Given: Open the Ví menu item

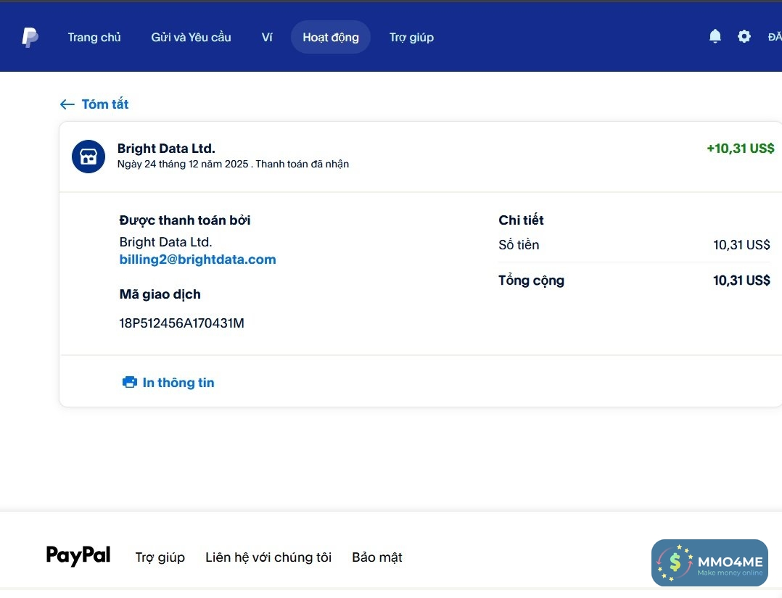Looking at the screenshot, I should (x=267, y=38).
